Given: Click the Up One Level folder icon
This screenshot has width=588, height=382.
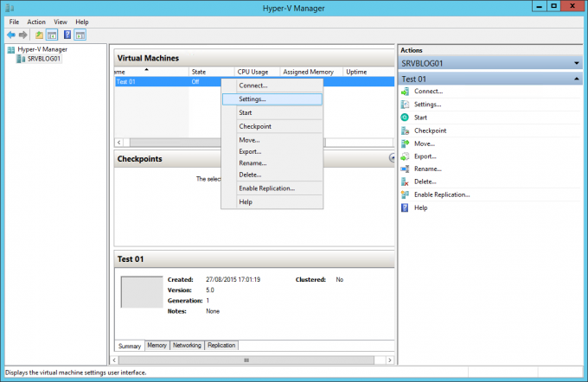Looking at the screenshot, I should (38, 35).
